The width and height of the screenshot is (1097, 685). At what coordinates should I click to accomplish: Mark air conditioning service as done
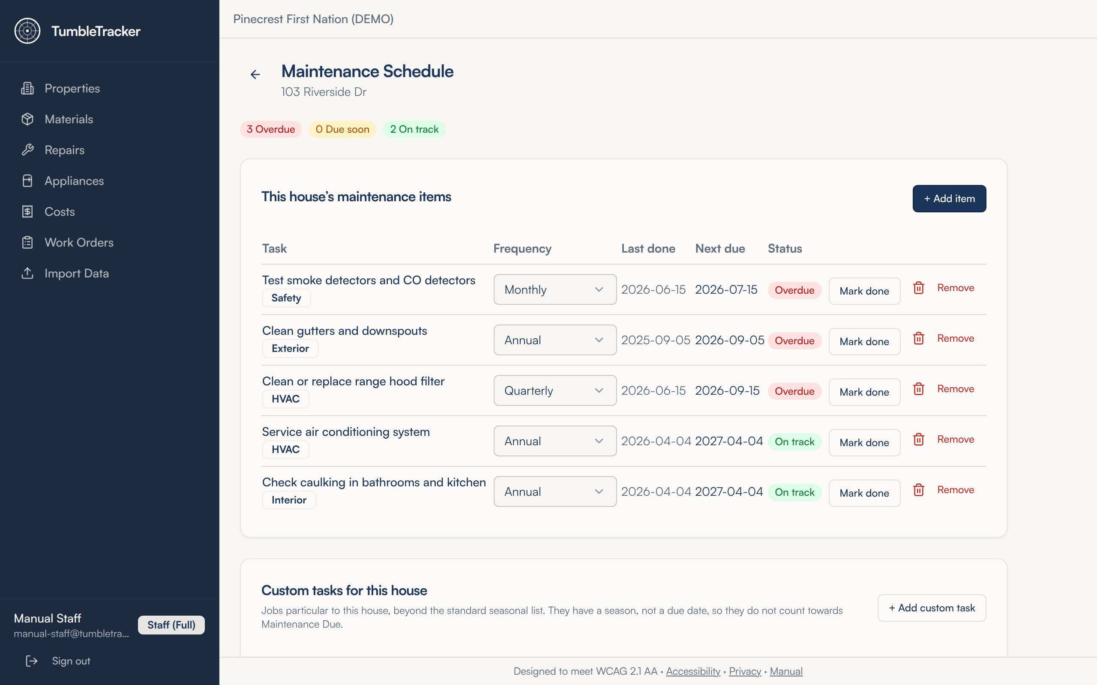click(864, 443)
